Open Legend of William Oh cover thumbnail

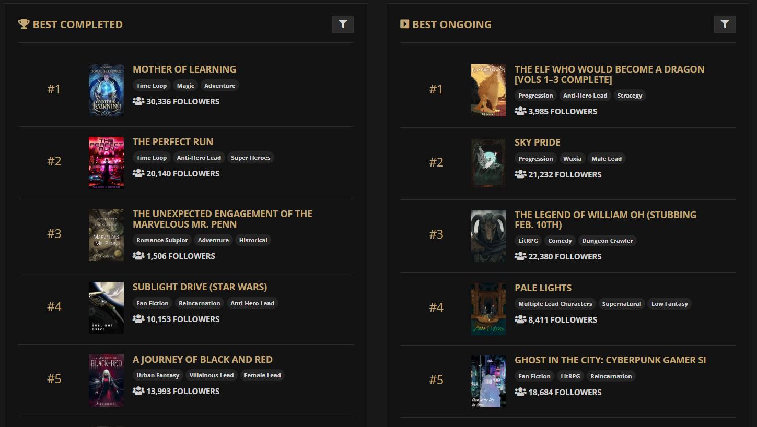(x=488, y=235)
